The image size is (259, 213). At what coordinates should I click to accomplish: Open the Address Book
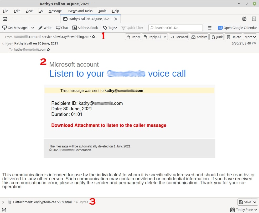click(85, 28)
